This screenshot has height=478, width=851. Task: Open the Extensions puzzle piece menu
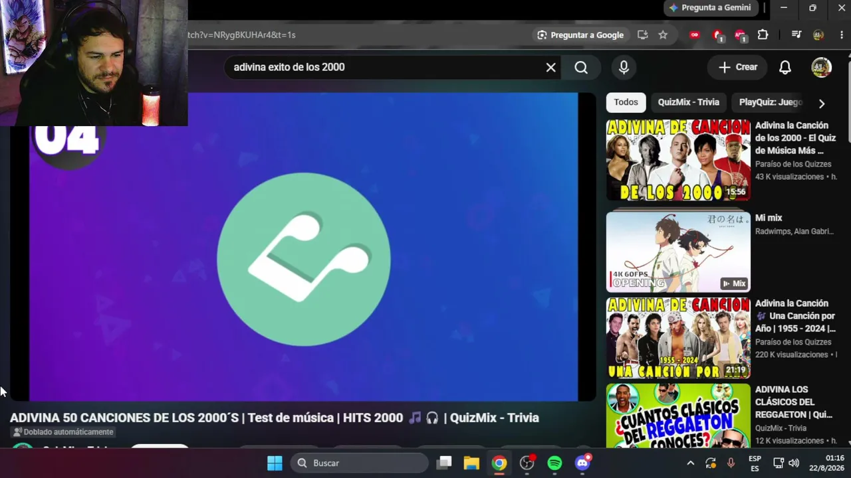[x=763, y=35]
